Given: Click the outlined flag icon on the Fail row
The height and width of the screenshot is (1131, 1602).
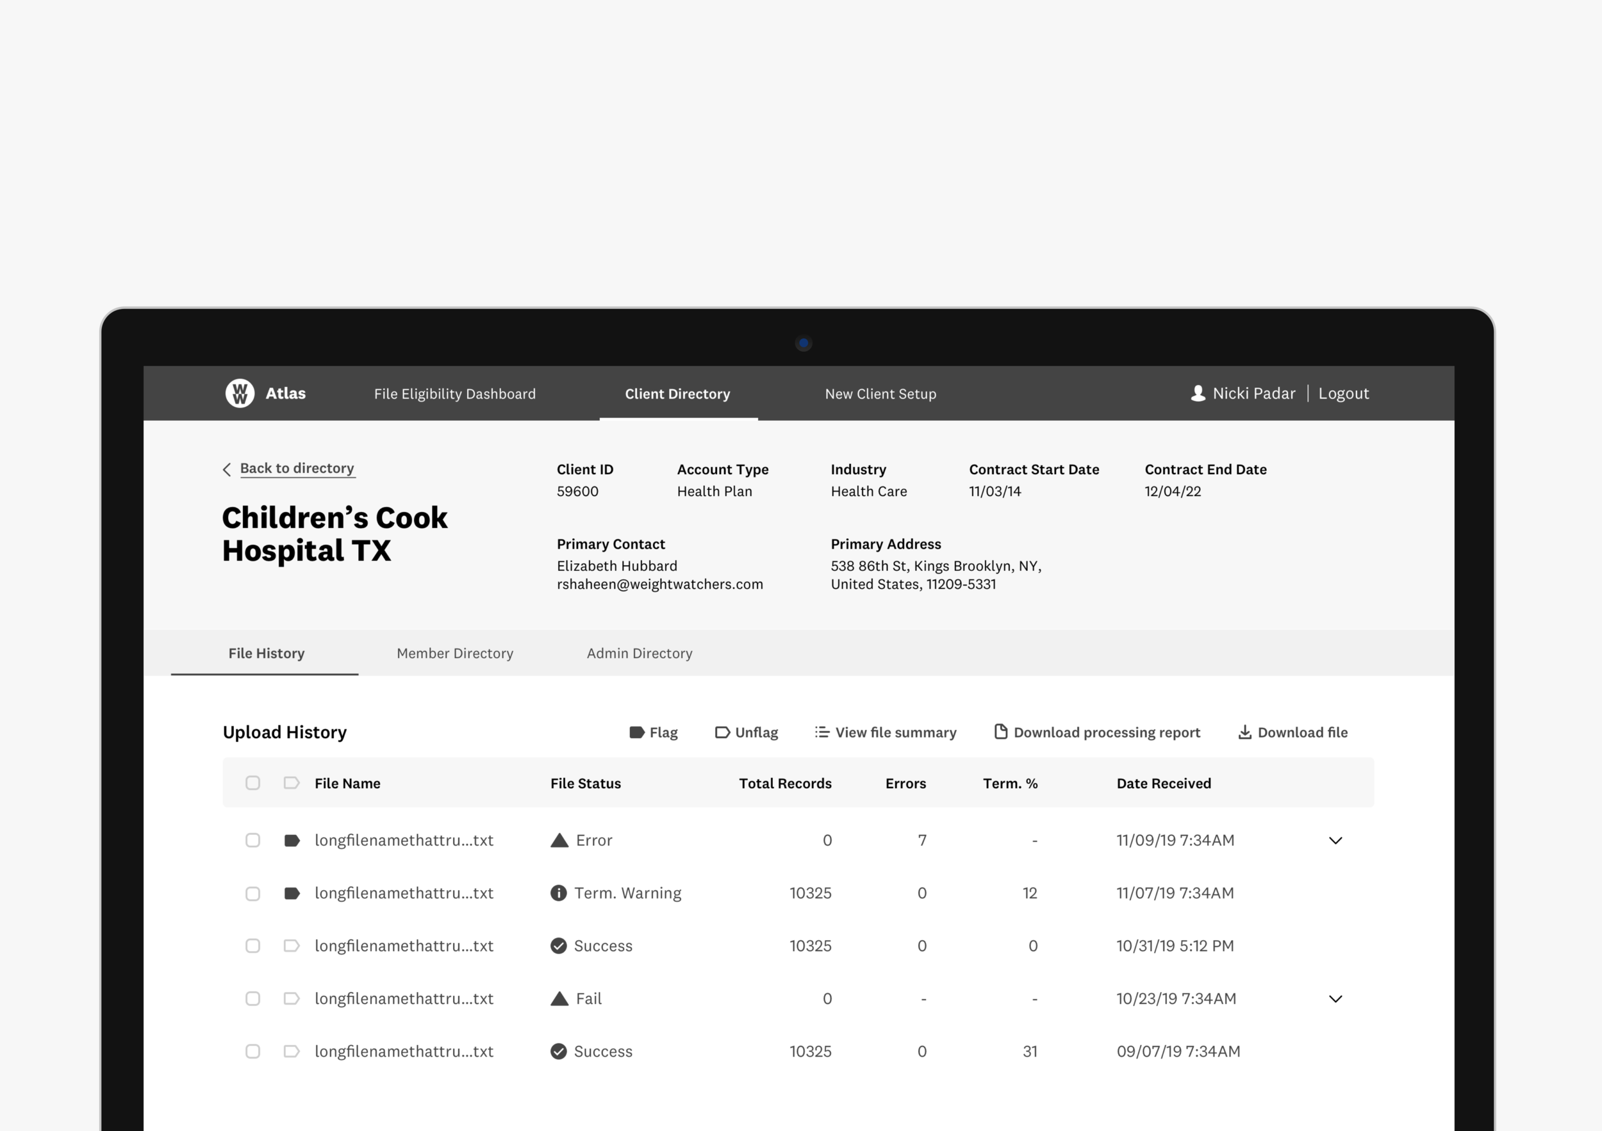Looking at the screenshot, I should click(292, 998).
